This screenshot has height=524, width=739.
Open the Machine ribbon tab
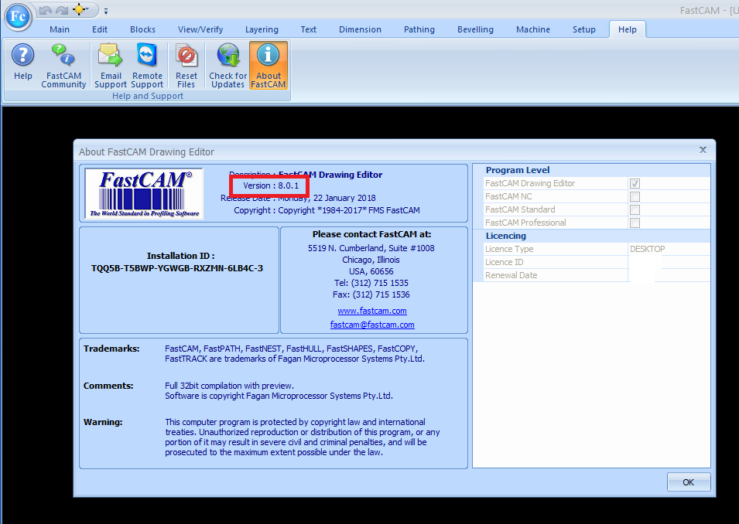[533, 29]
